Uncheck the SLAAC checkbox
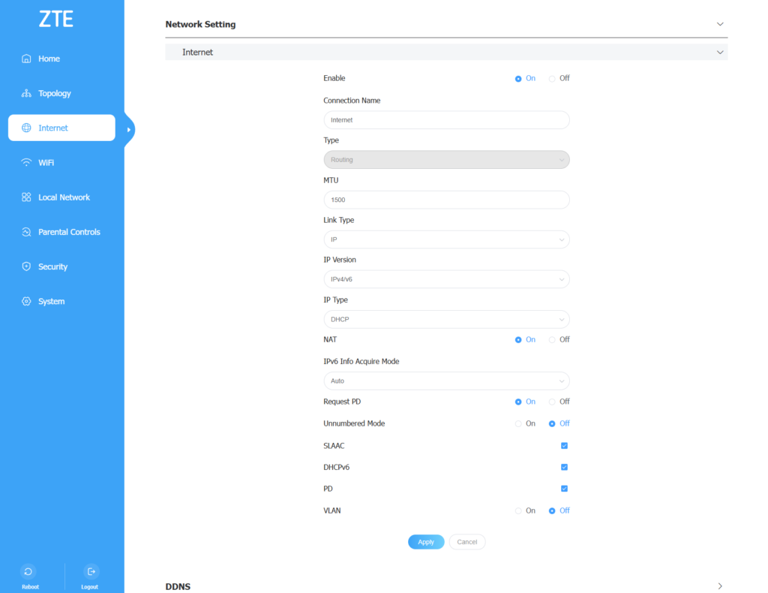This screenshot has width=768, height=593. [564, 446]
